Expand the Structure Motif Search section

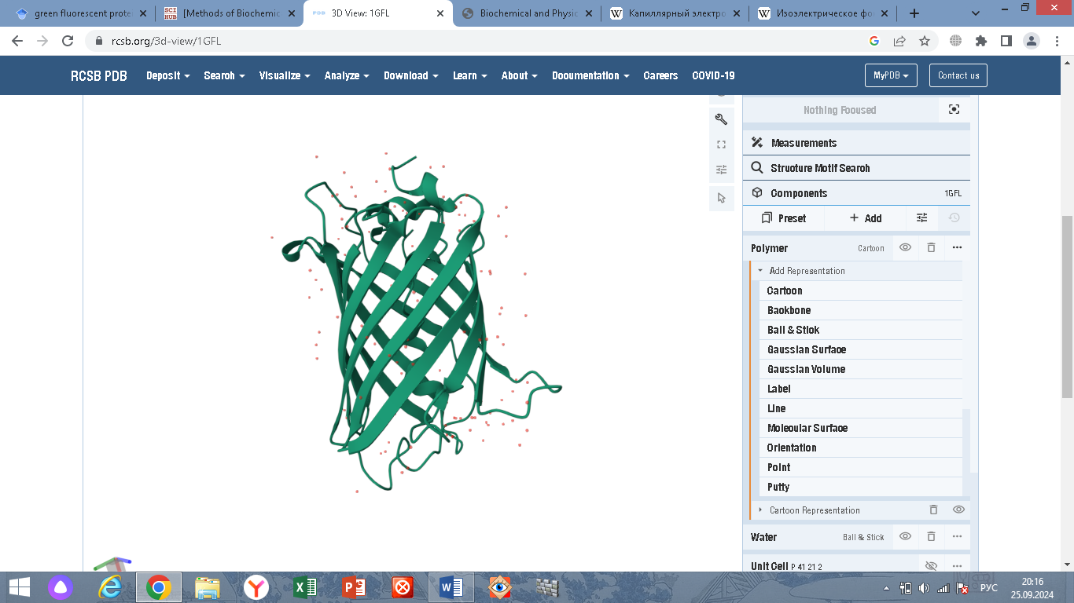856,168
